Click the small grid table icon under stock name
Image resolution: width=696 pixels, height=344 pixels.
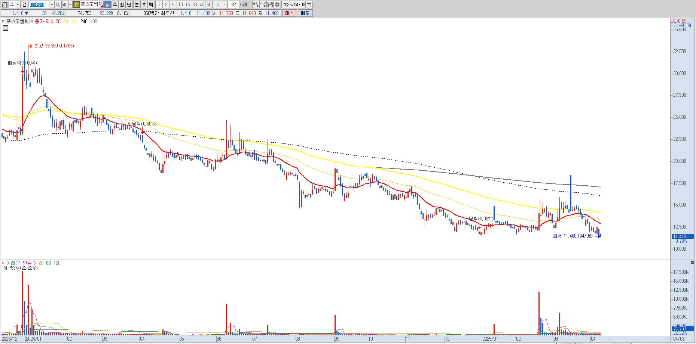pos(6,28)
